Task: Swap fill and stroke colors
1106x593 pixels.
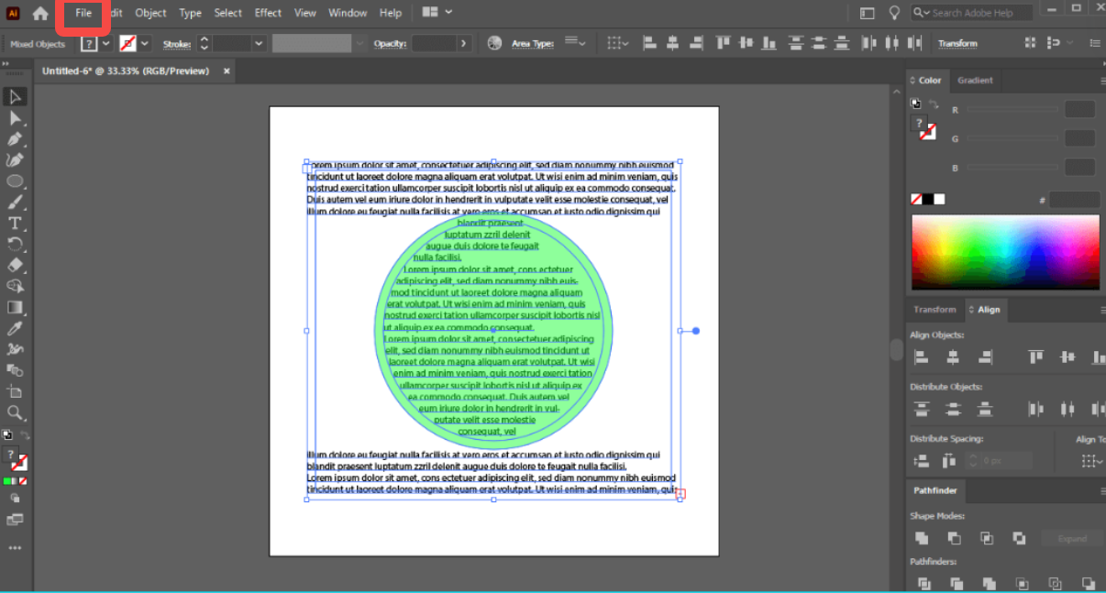Action: 25,435
